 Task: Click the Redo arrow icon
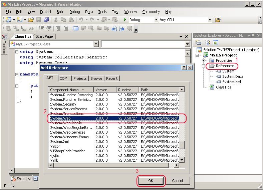pos(92,20)
